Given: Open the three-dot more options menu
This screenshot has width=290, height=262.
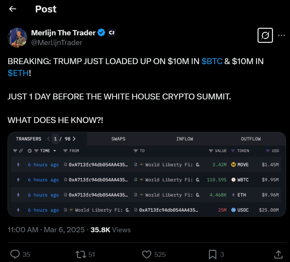Looking at the screenshot, I should (281, 35).
